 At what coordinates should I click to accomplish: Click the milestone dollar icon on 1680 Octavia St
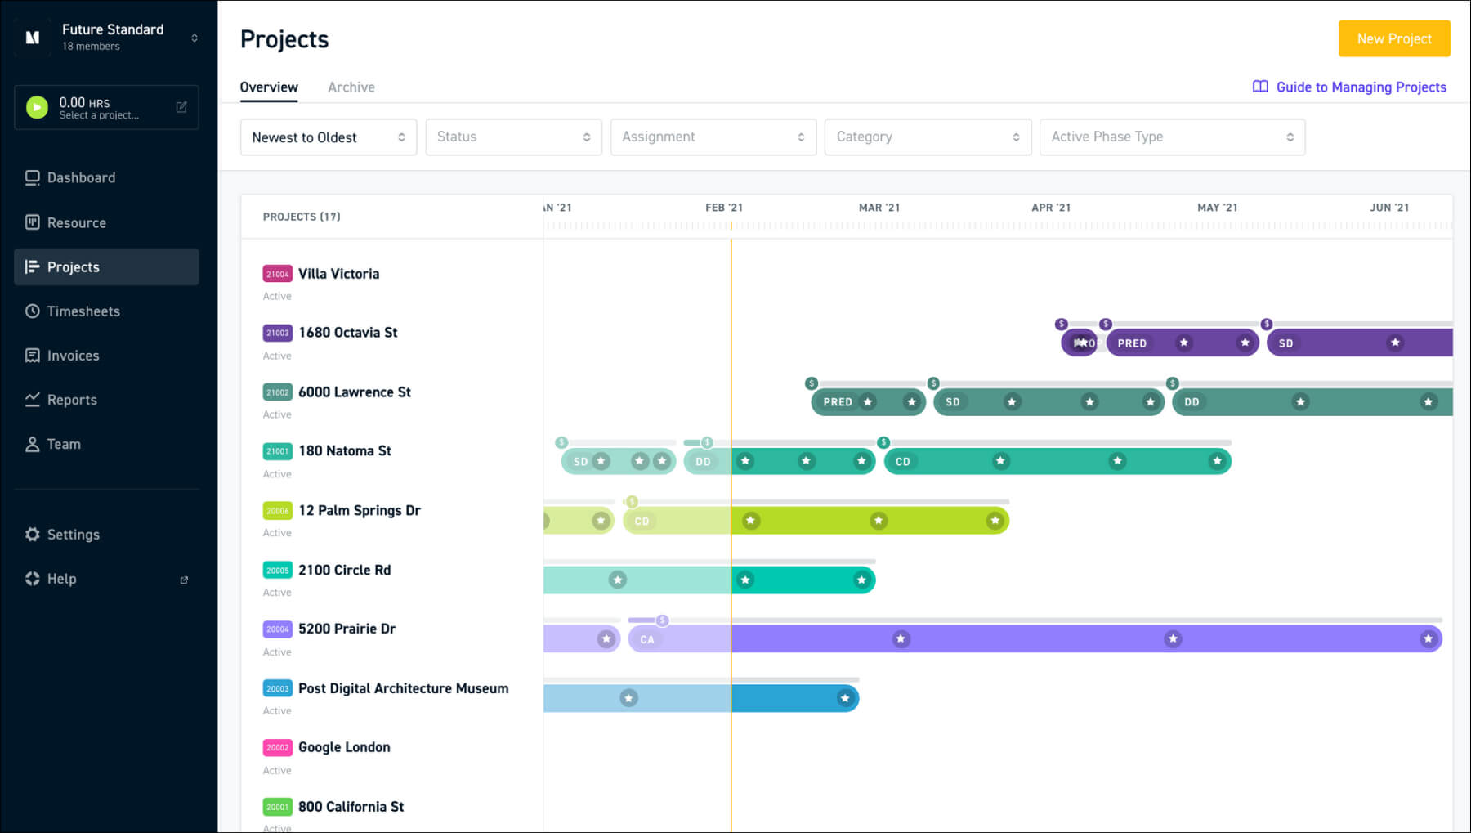(x=1062, y=323)
